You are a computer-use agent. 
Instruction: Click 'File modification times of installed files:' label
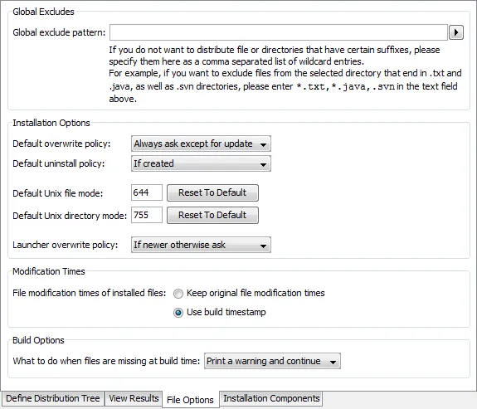click(x=90, y=293)
